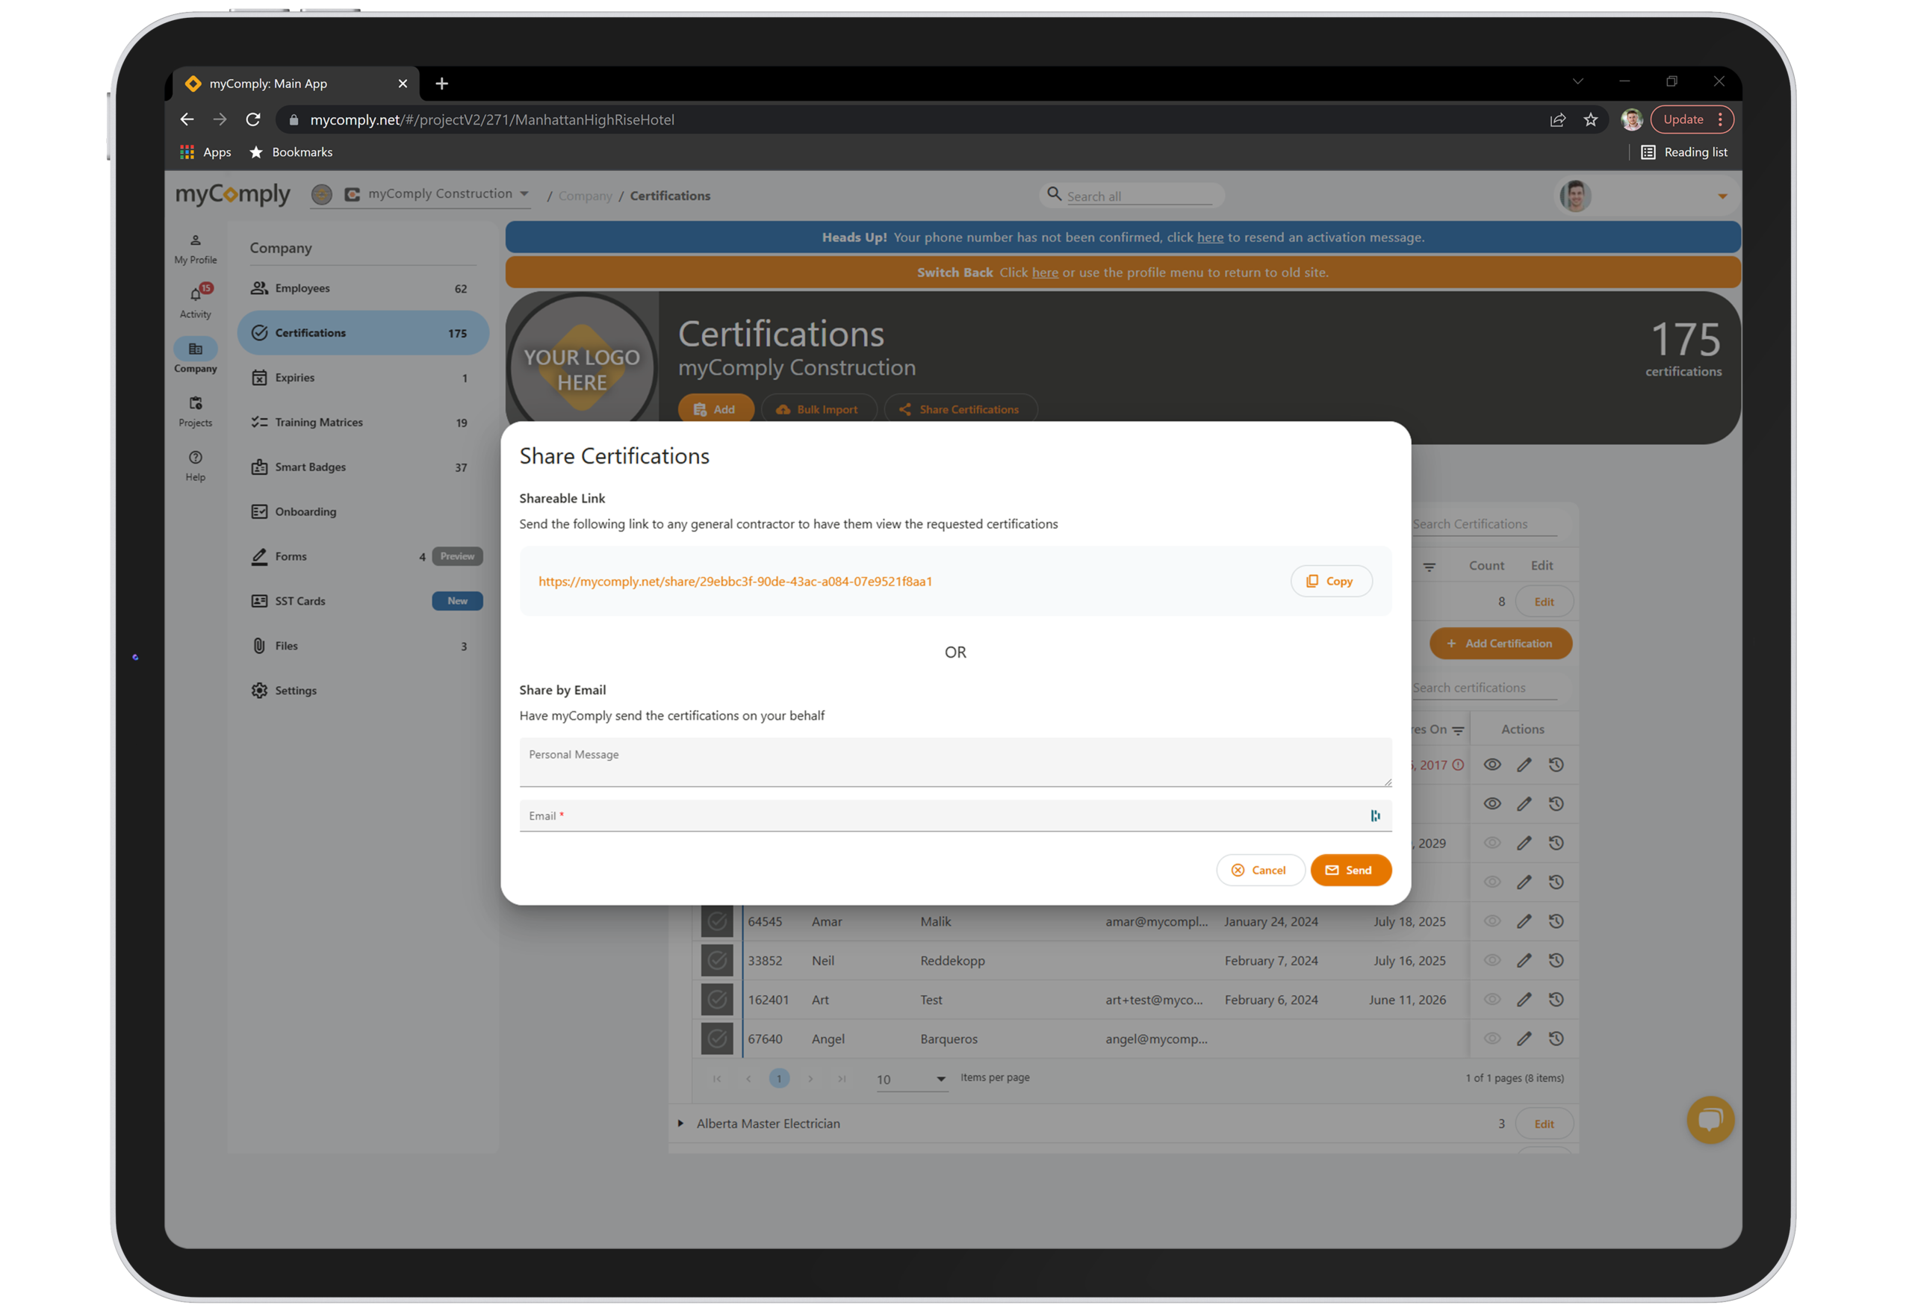1912x1314 pixels.
Task: View history for Neil Reddekopp certification
Action: [x=1556, y=961]
